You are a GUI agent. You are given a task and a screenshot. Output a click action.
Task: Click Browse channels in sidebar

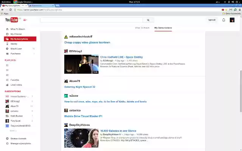18,139
